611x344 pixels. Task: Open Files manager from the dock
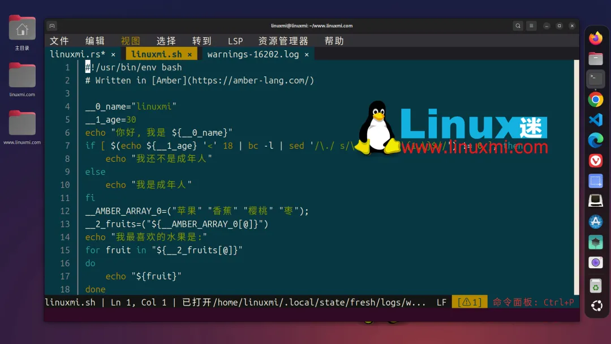pos(595,59)
